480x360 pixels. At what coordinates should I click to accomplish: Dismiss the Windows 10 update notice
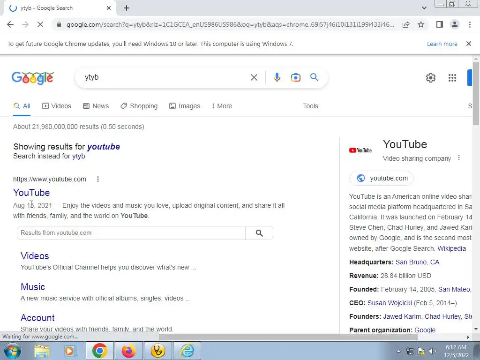click(x=468, y=44)
